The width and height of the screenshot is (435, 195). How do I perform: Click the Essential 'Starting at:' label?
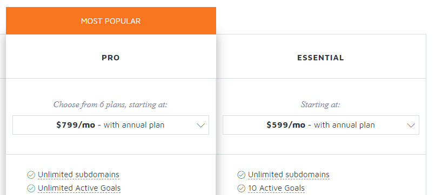(x=320, y=105)
